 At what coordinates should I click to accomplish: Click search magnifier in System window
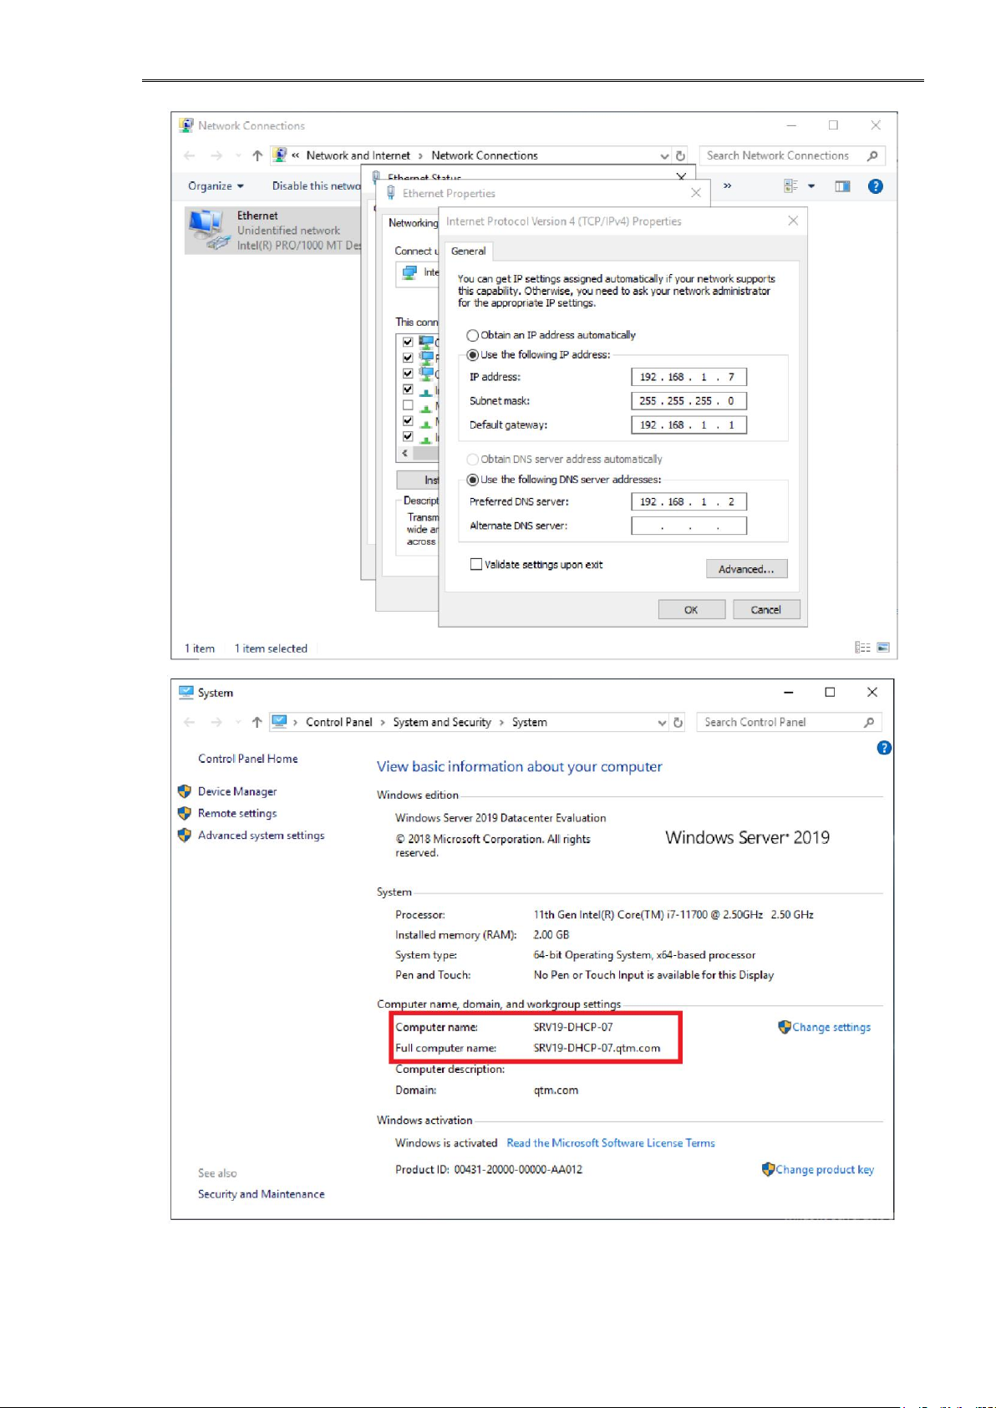tap(869, 722)
